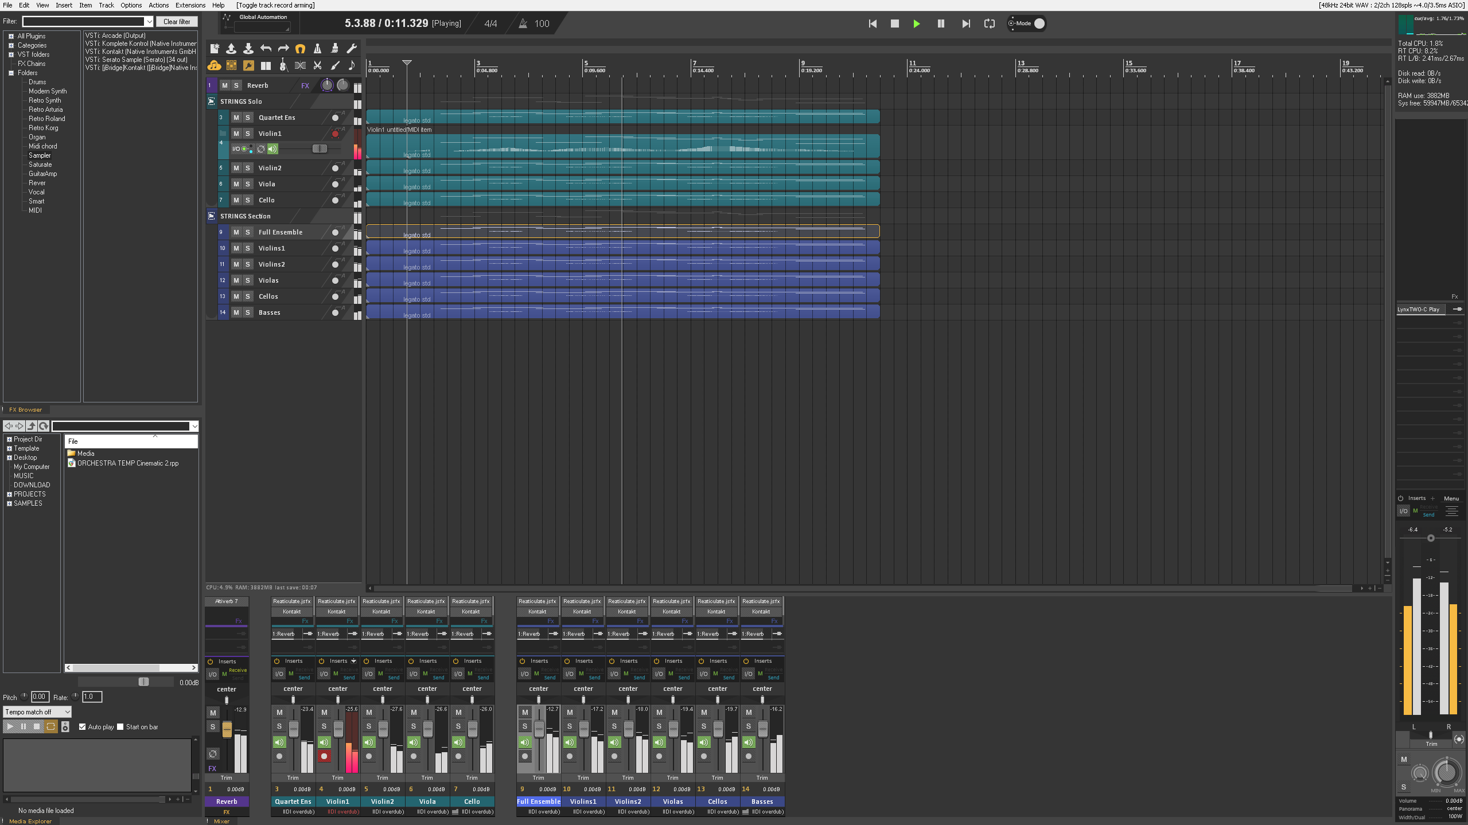
Task: Open ORCHESTRA TEMP Cinematic 2.rpp file
Action: coord(127,463)
